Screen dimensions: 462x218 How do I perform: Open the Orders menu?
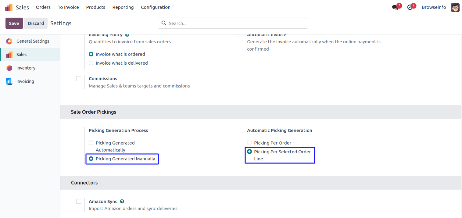[x=43, y=7]
